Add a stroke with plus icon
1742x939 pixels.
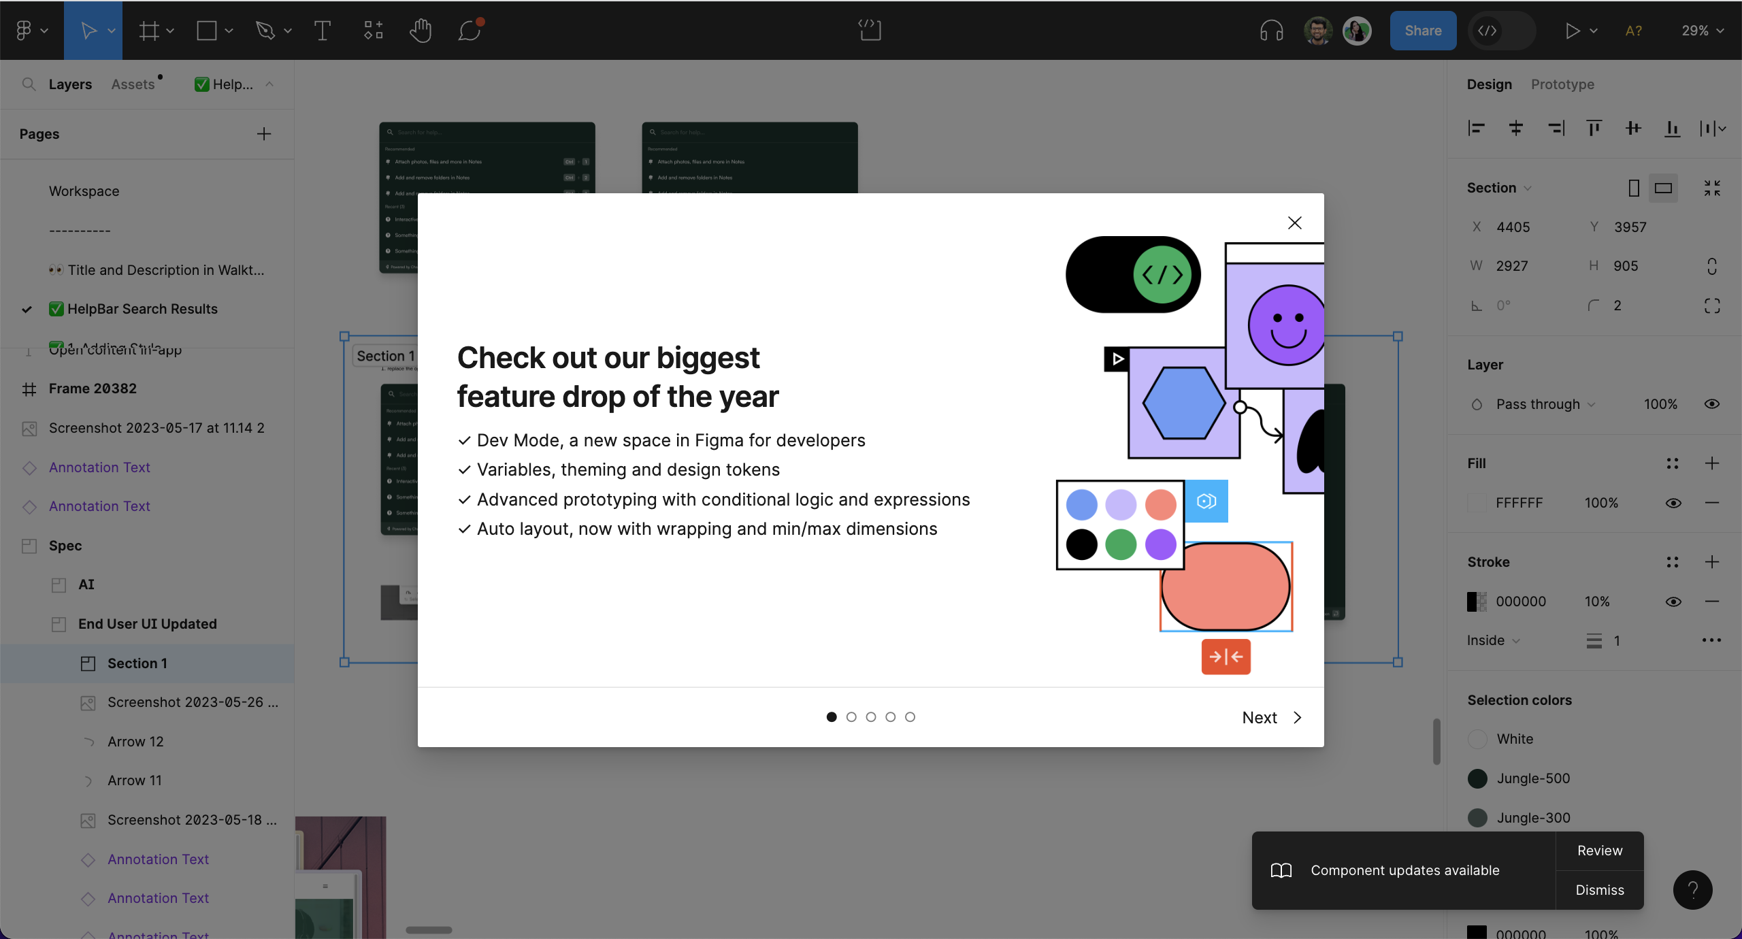click(x=1712, y=562)
